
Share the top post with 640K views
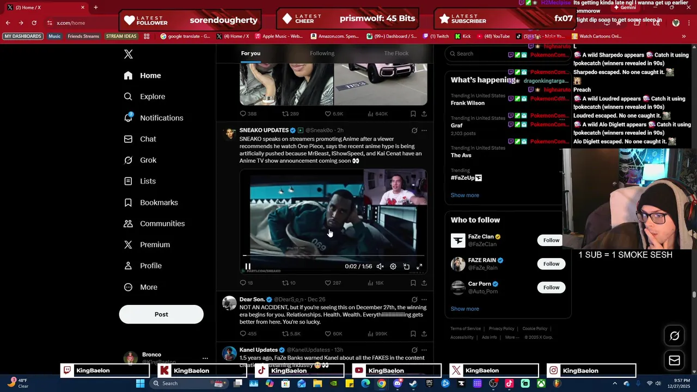[x=424, y=114]
